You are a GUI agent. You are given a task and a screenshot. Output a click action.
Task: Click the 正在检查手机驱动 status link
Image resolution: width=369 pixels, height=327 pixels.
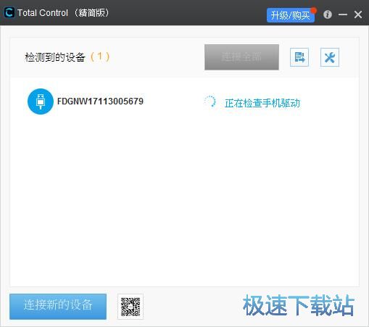tap(262, 103)
